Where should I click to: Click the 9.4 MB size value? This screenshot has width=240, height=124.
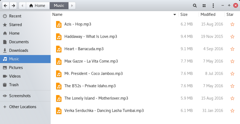187,37
